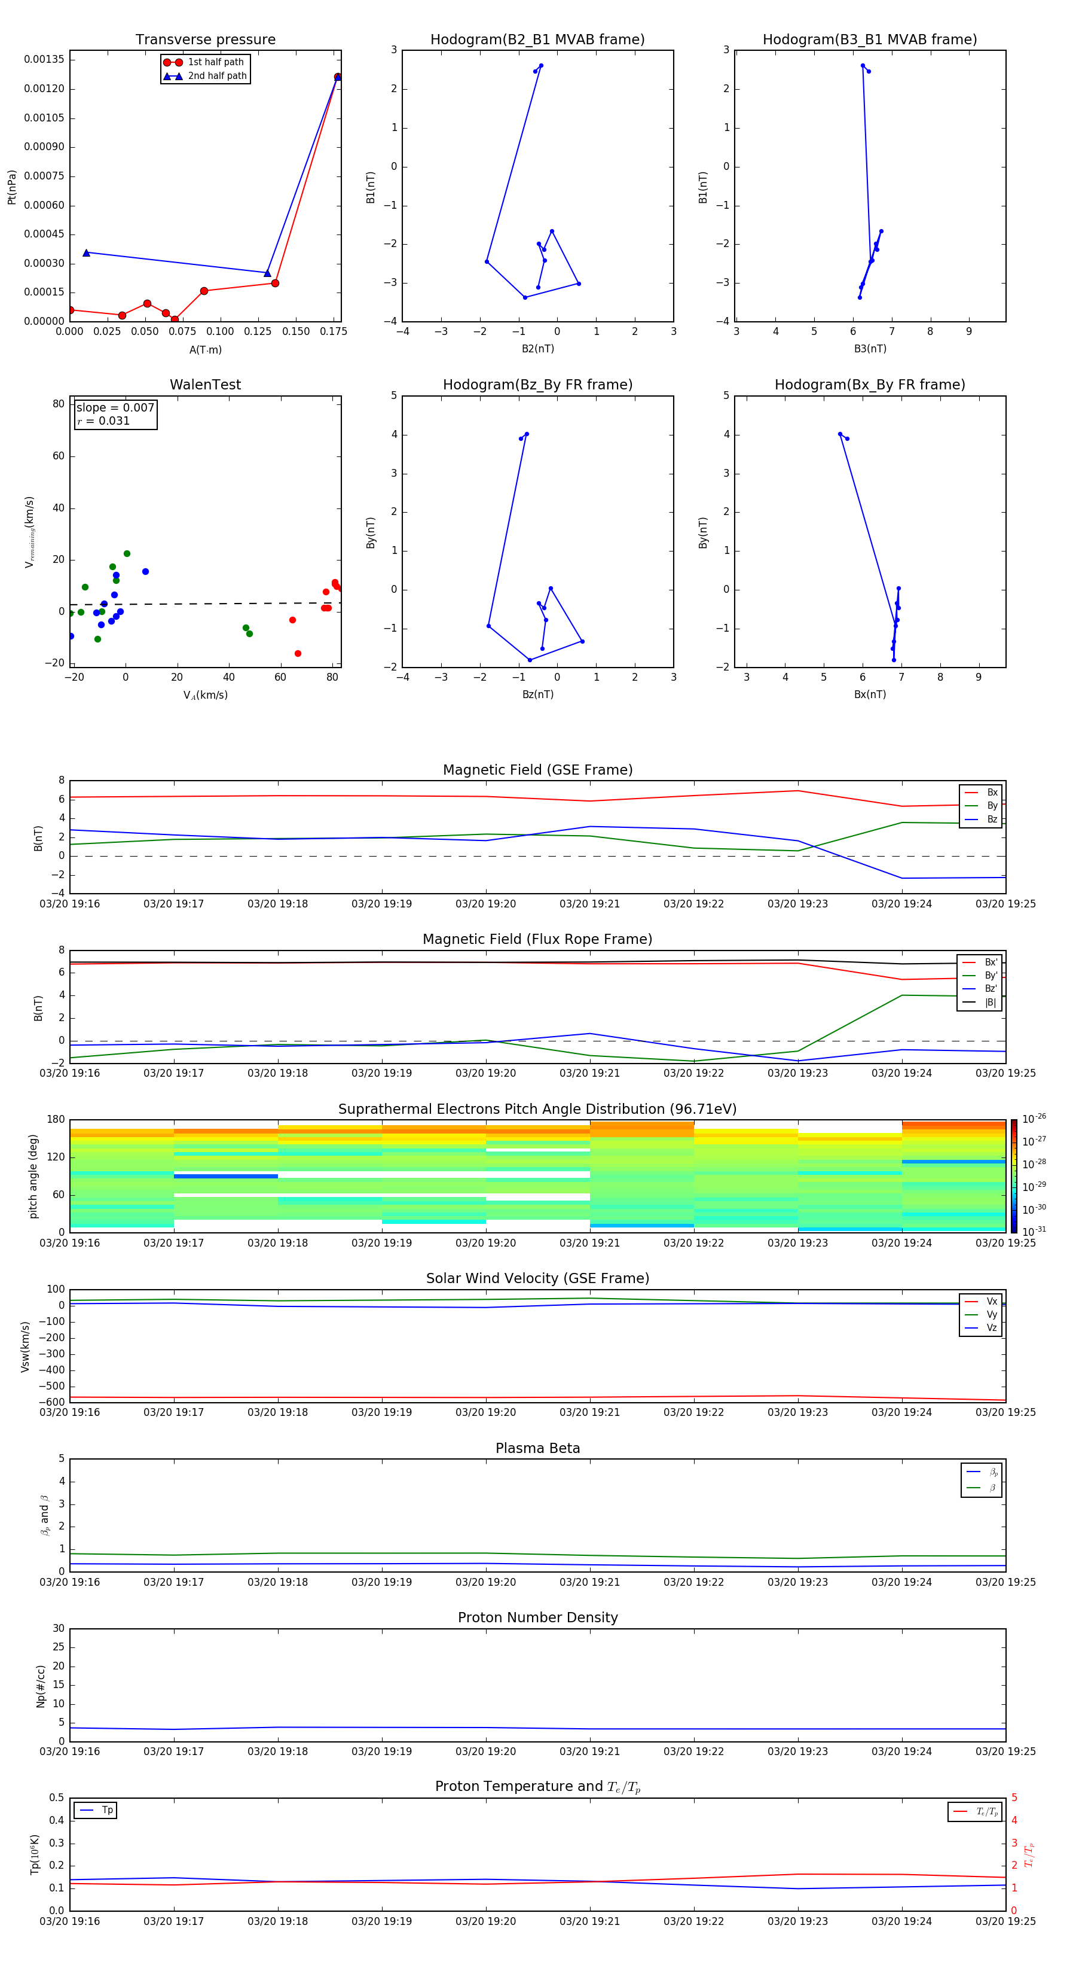The width and height of the screenshot is (1076, 1974).
Task: Click the dashed fit line in WalenTest plot
Action: (x=205, y=604)
